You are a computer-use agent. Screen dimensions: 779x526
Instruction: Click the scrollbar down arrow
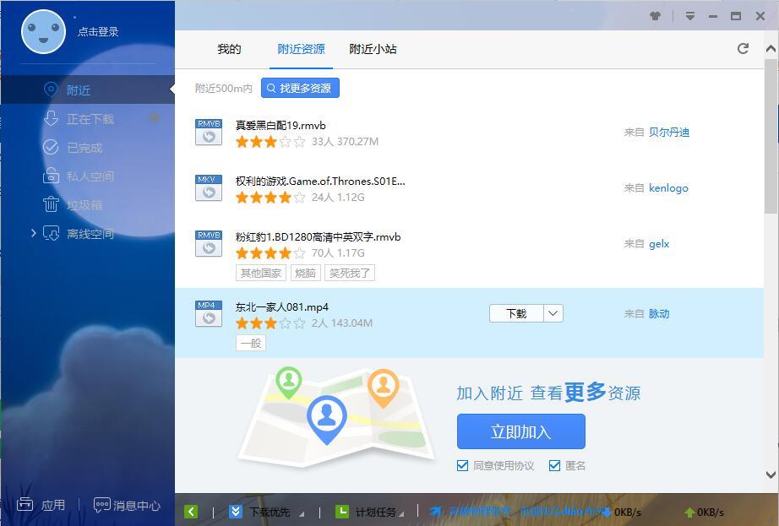pyautogui.click(x=771, y=475)
